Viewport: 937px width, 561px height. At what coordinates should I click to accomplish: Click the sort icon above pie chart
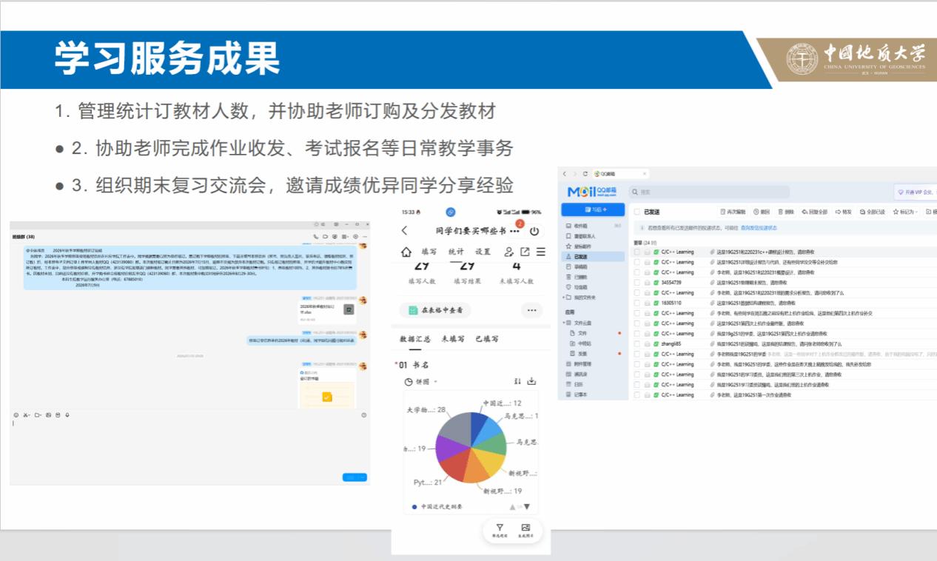(x=517, y=381)
